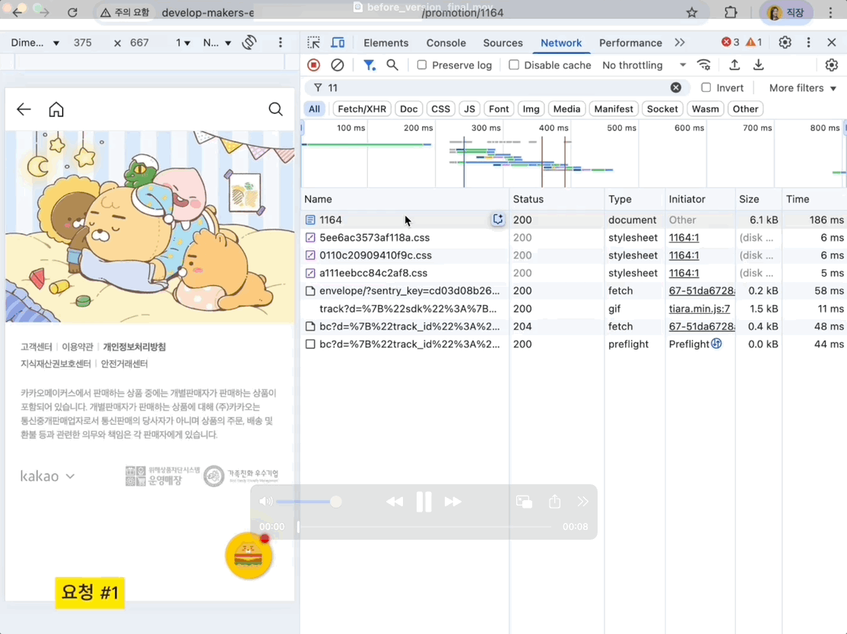Expand the kakao footer dropdown
The height and width of the screenshot is (634, 847).
pos(48,477)
